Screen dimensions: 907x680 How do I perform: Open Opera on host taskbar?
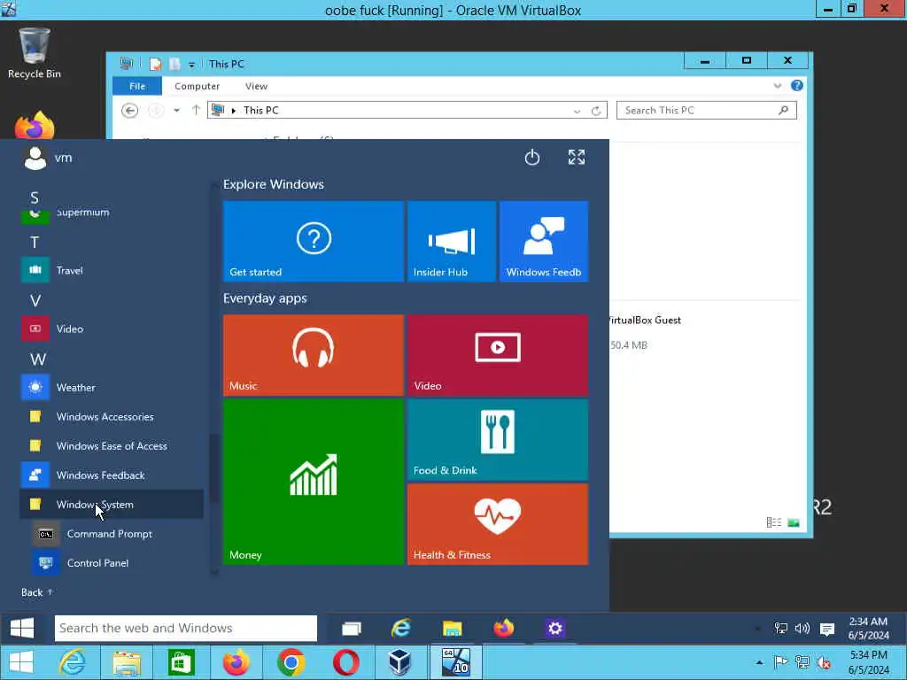[346, 662]
